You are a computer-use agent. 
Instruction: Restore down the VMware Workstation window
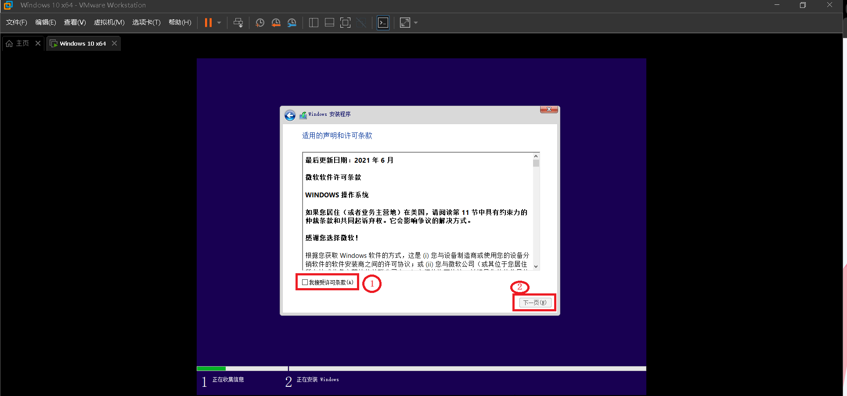803,5
